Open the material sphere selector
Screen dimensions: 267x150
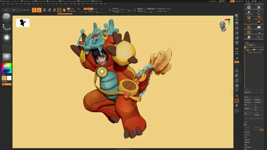[x=6, y=57]
